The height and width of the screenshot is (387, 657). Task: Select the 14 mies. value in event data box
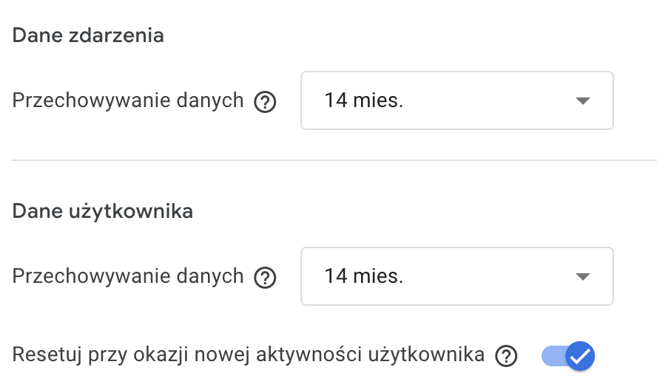pyautogui.click(x=364, y=100)
